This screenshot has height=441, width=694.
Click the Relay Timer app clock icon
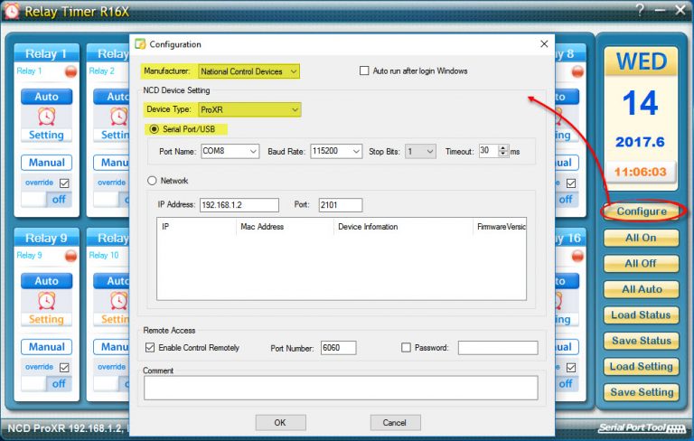pos(12,12)
